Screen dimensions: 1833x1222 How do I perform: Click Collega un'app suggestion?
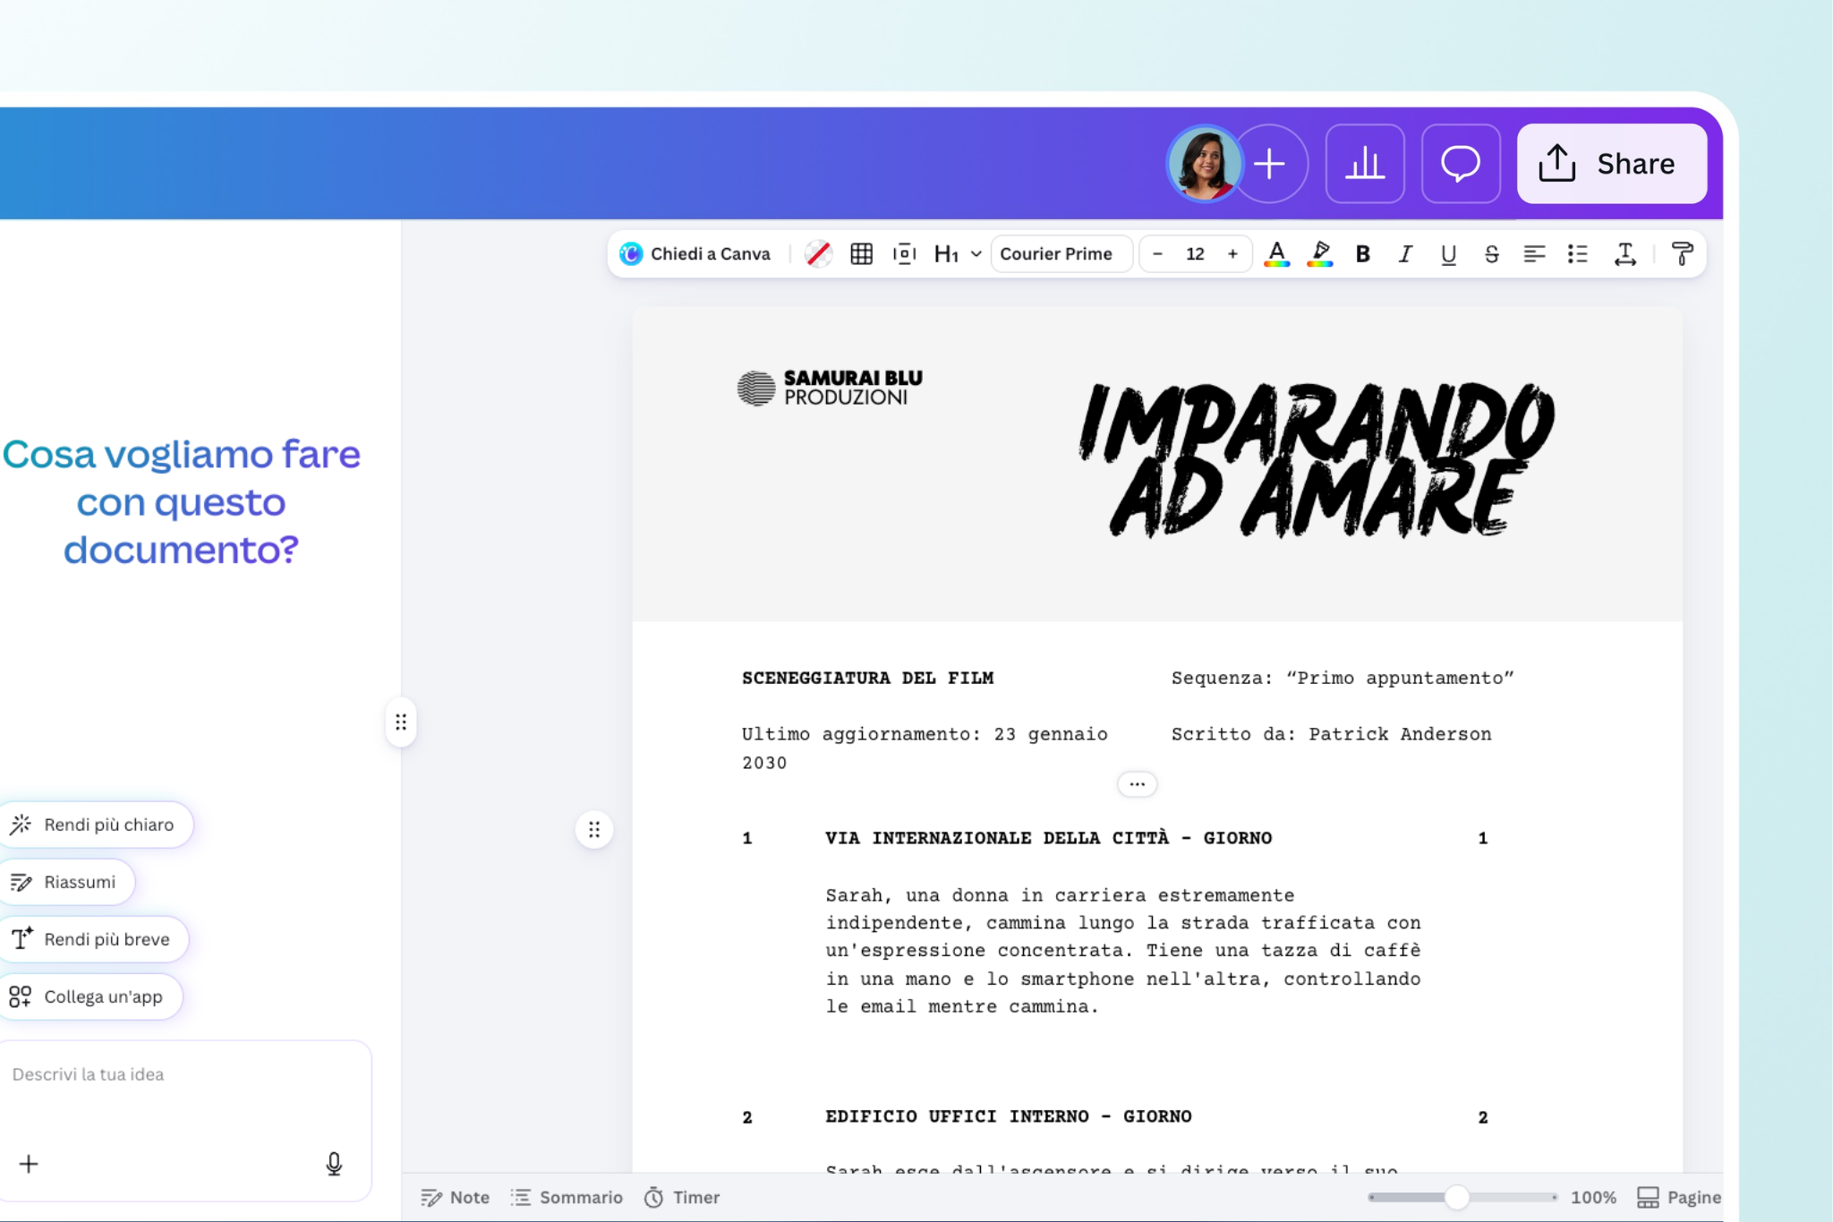tap(90, 996)
